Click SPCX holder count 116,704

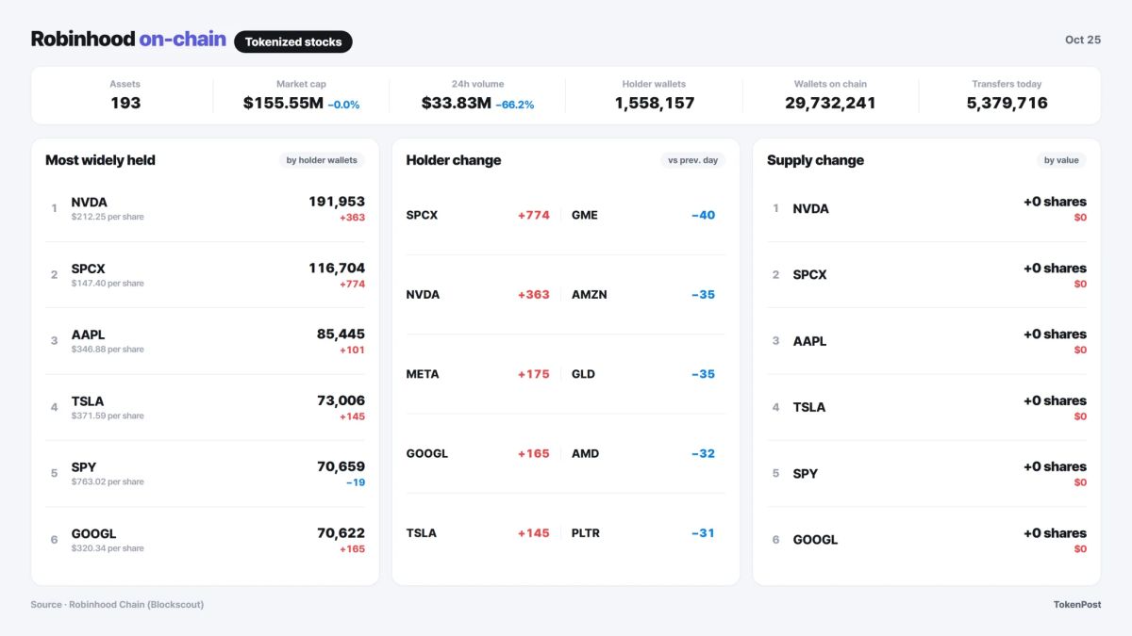pyautogui.click(x=337, y=268)
